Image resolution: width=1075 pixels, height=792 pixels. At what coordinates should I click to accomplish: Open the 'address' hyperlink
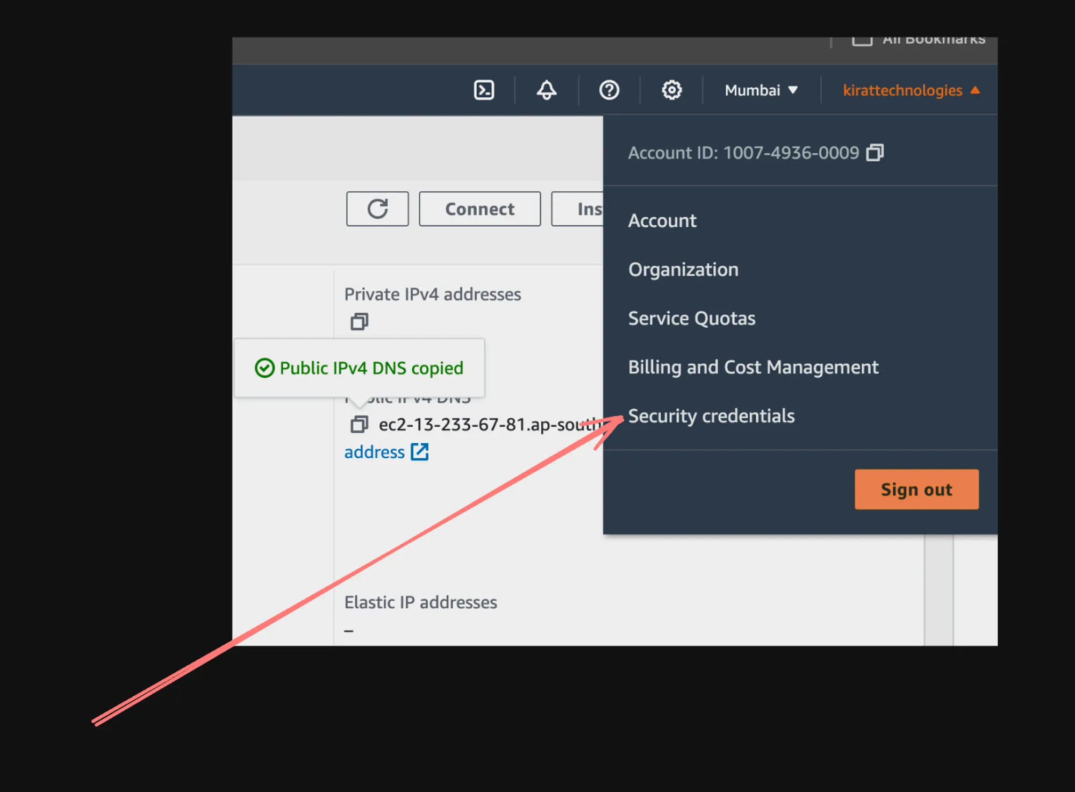coord(375,452)
